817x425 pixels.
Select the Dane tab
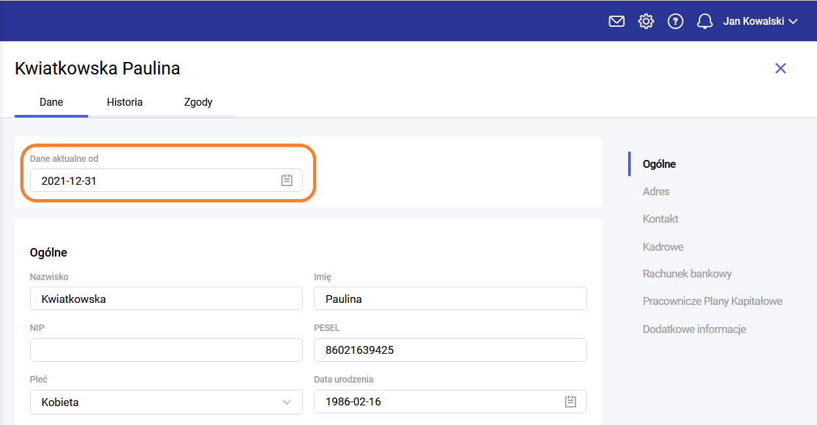point(52,102)
